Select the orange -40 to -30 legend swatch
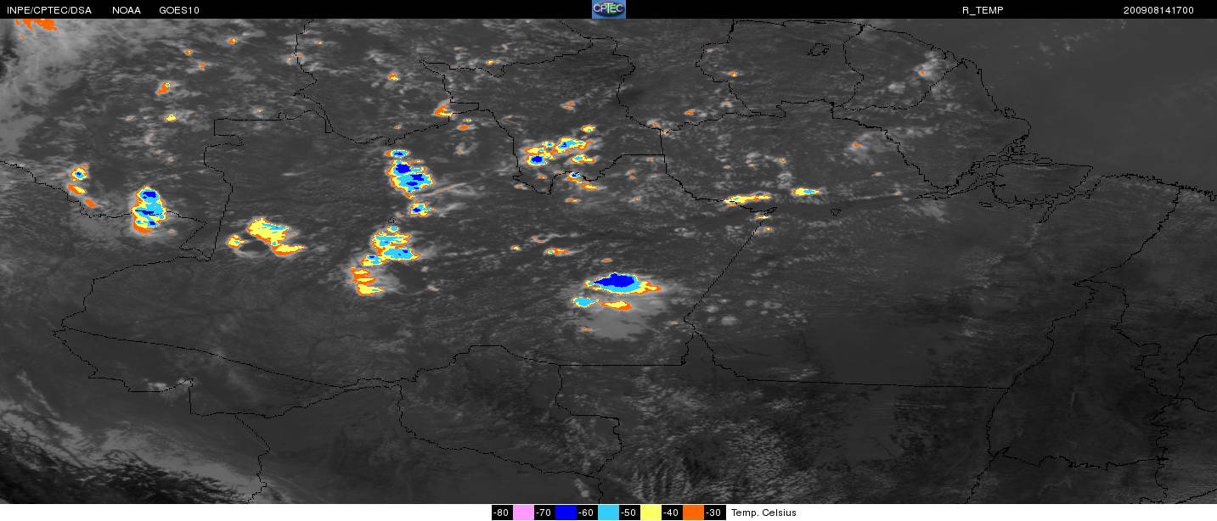Image resolution: width=1217 pixels, height=521 pixels. [x=694, y=513]
